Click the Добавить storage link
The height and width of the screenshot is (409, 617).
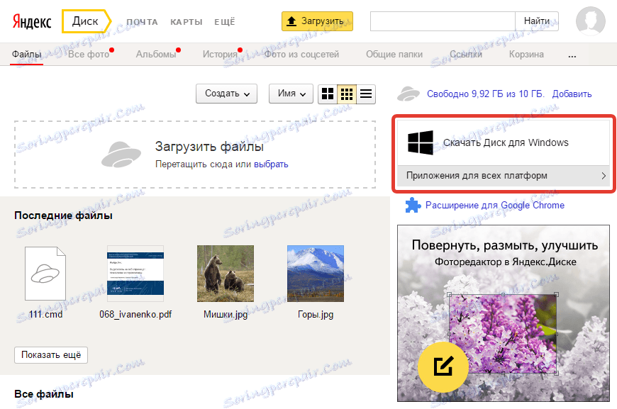(572, 94)
